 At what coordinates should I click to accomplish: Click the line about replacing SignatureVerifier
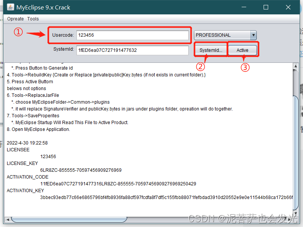(x=122, y=109)
